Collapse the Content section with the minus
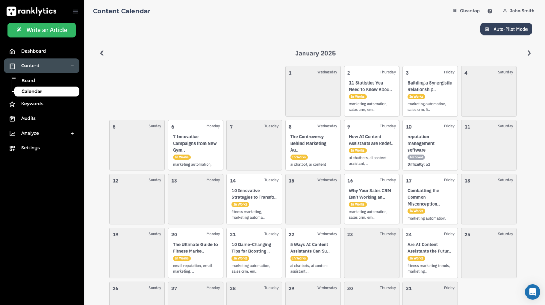545x305 pixels. point(72,66)
